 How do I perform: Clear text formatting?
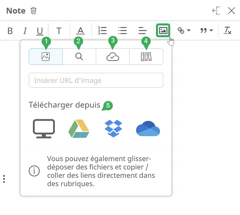click(x=228, y=30)
